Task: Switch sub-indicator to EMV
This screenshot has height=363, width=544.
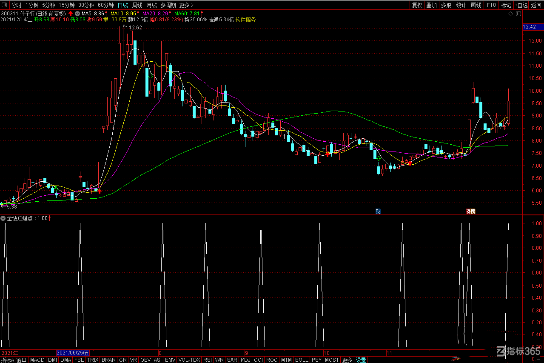Action: (170, 360)
